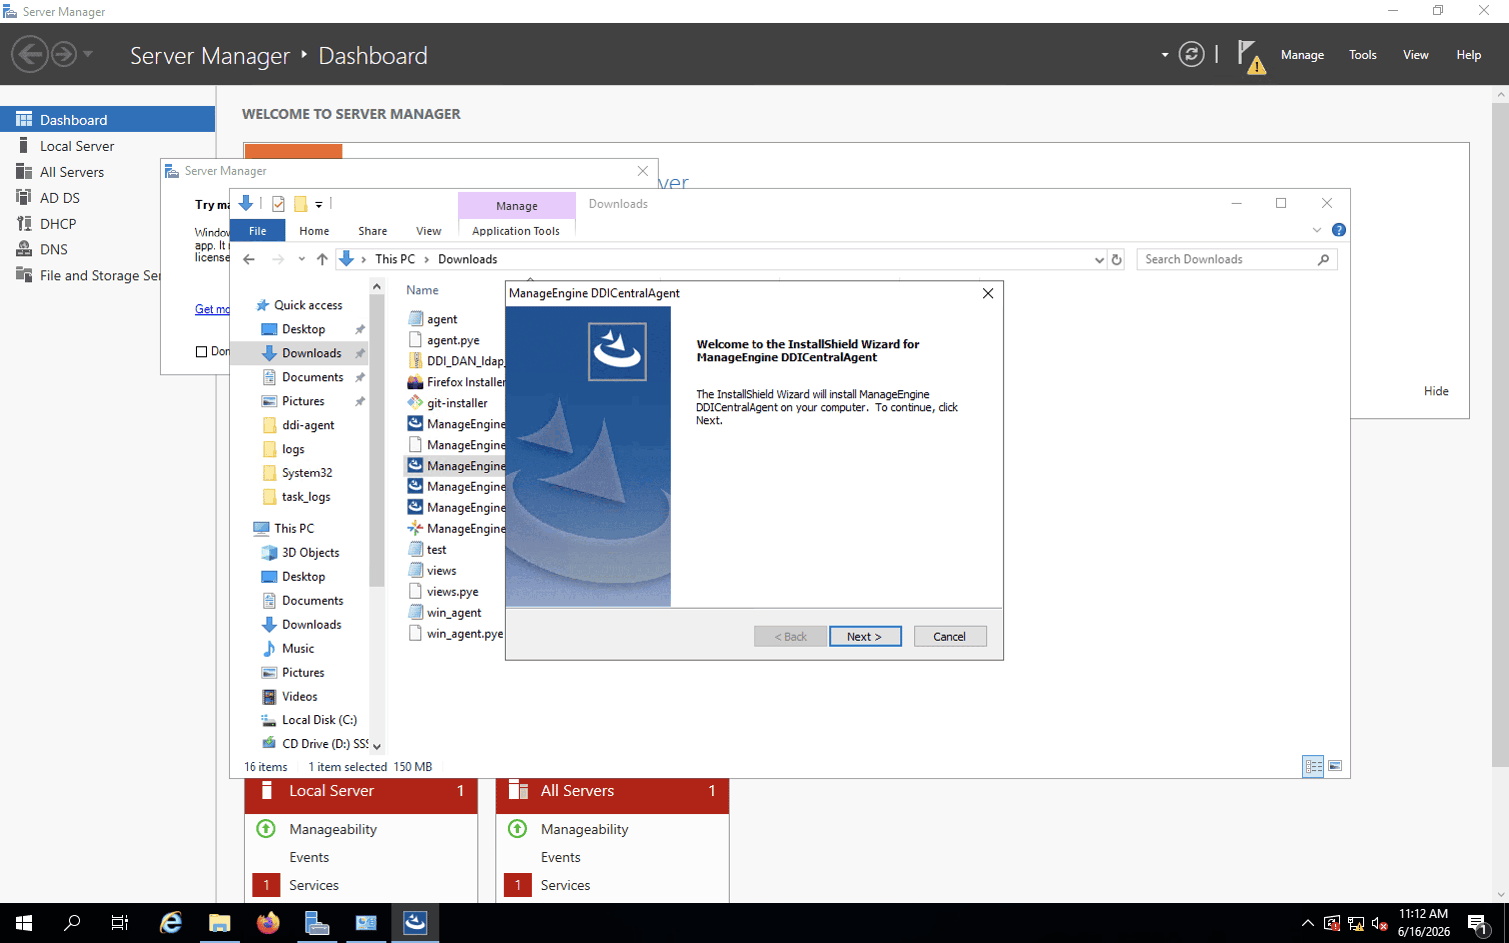
Task: Open Windows Start menu
Action: point(23,923)
